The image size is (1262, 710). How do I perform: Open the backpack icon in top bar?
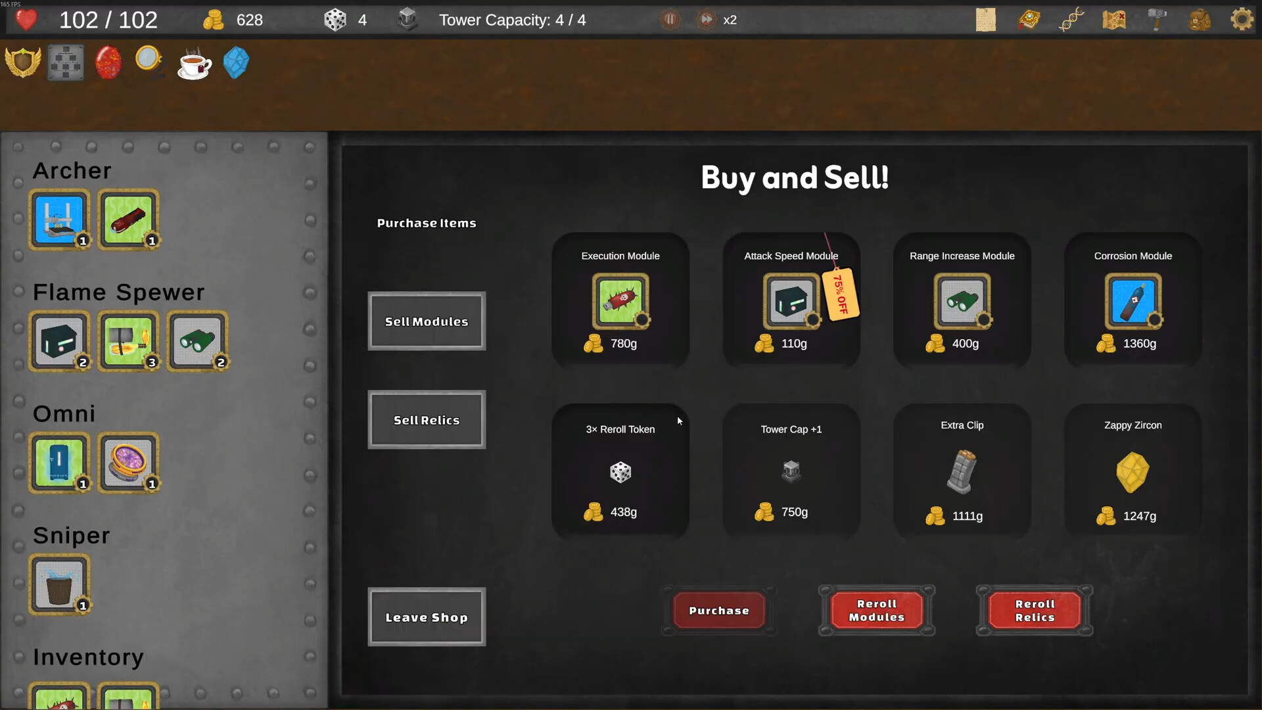(1200, 20)
